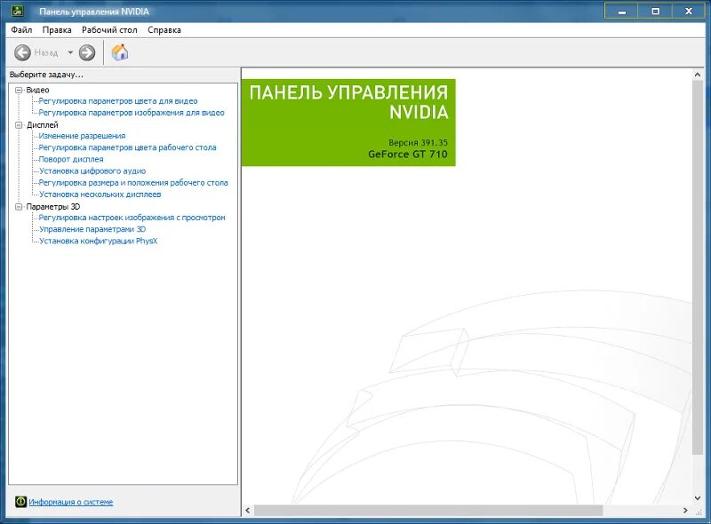Open Регулировка параметров цвета для видео
711x524 pixels.
pyautogui.click(x=118, y=101)
